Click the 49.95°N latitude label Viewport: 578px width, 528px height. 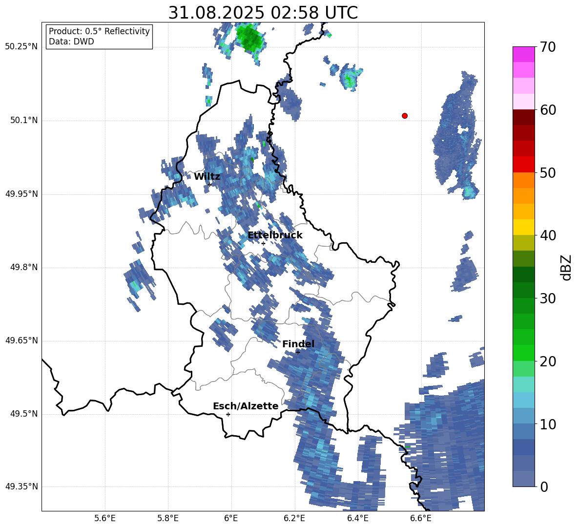21,194
